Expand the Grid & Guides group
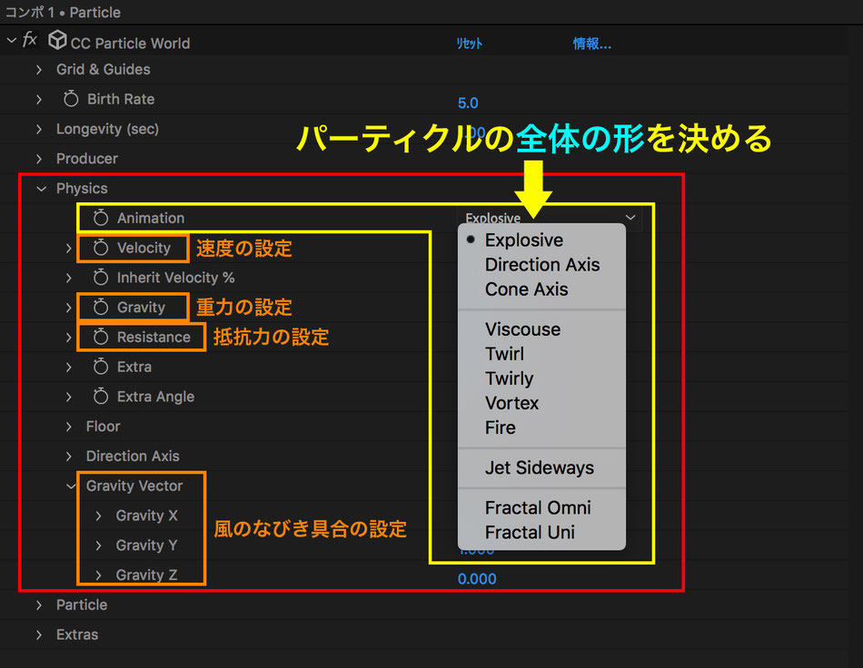This screenshot has width=863, height=668. pos(38,70)
